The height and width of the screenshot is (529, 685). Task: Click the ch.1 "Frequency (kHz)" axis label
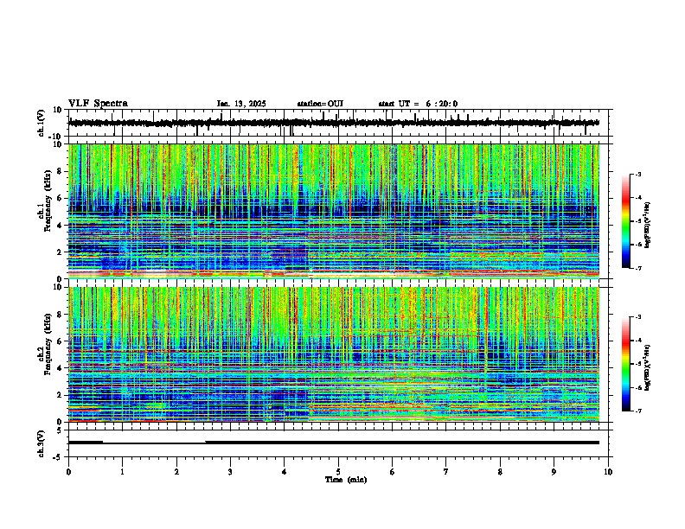click(48, 201)
